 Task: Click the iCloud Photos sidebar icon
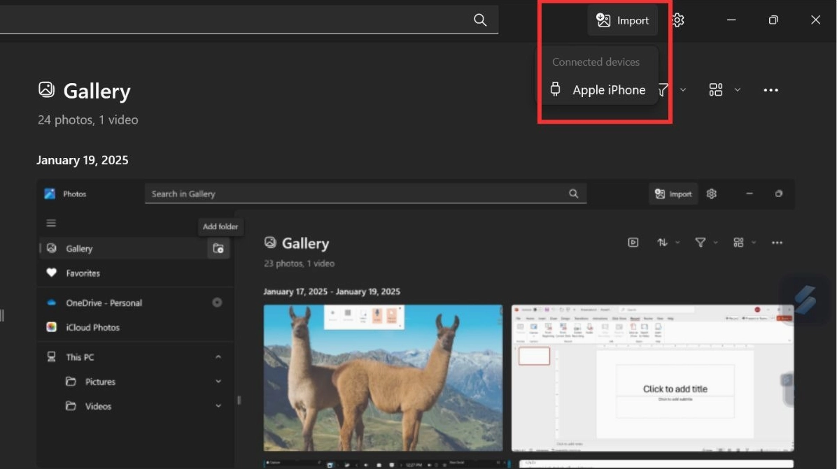(51, 327)
